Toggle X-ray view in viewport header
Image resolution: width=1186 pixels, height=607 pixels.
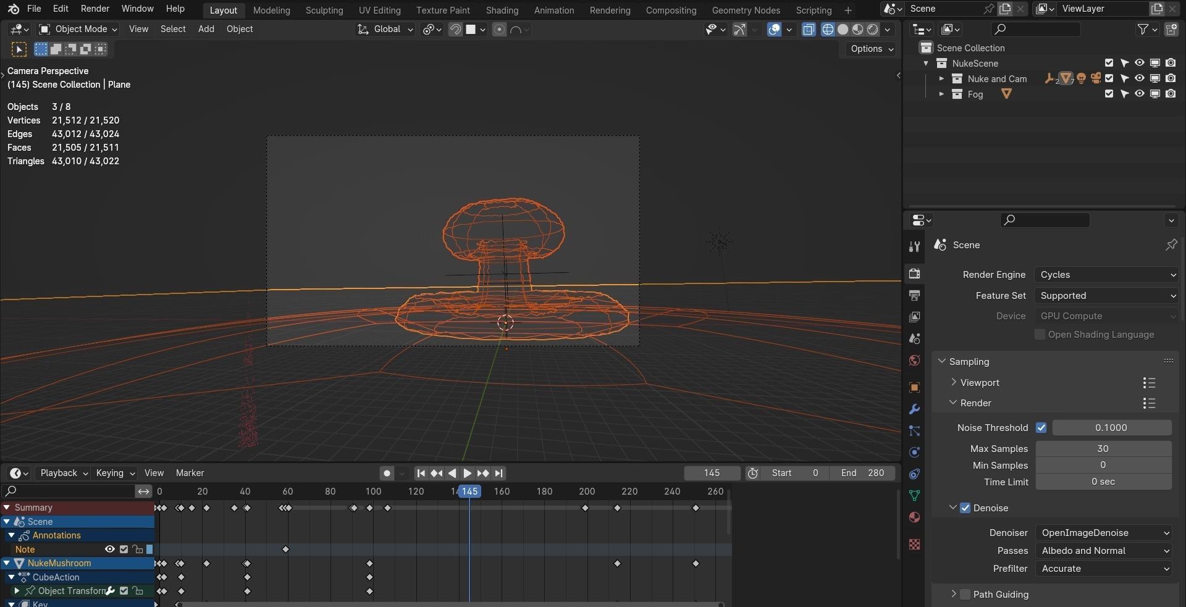(x=809, y=29)
